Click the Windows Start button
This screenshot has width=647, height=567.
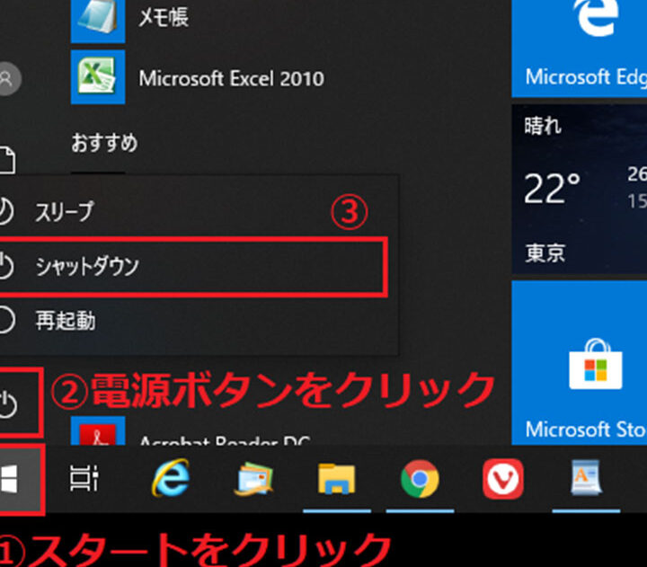coord(16,481)
